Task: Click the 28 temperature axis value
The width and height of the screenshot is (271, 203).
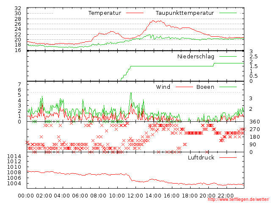Action: pyautogui.click(x=18, y=19)
